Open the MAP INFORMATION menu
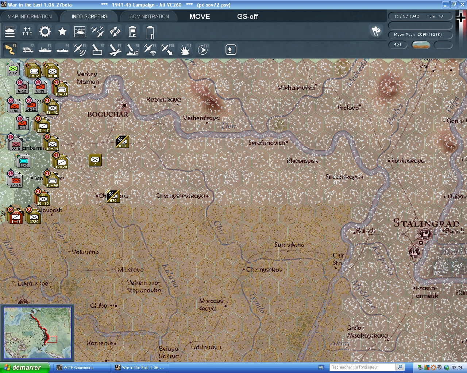Viewport: 467px width, 373px height. click(29, 16)
